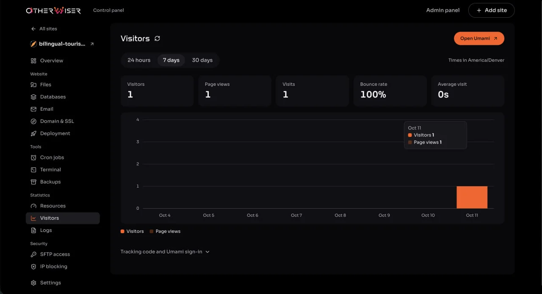Click the Terminal icon in sidebar

click(33, 170)
